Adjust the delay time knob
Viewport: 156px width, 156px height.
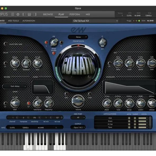(x=15, y=63)
